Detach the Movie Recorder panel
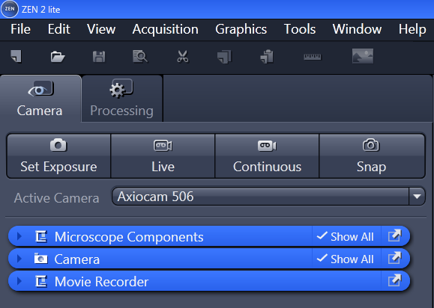Screen dimensions: 434x308 [x=394, y=281]
